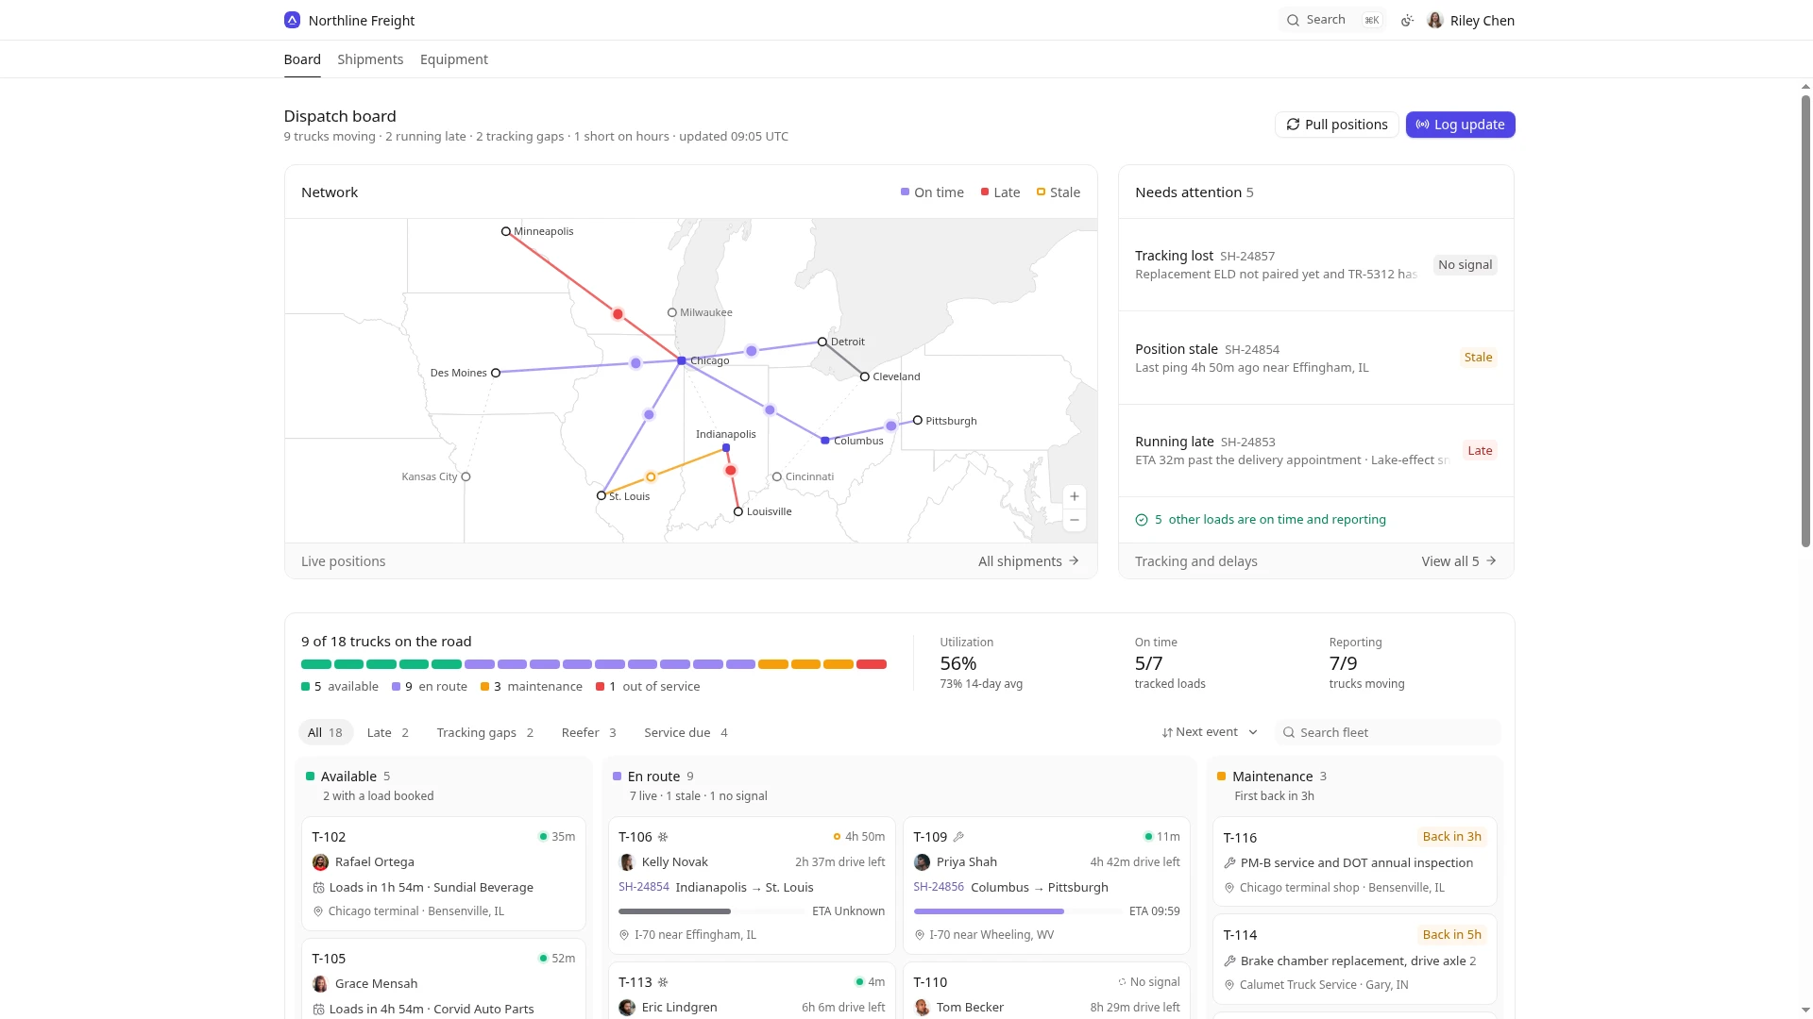
Task: Open the Next event sort dropdown
Action: tap(1210, 732)
